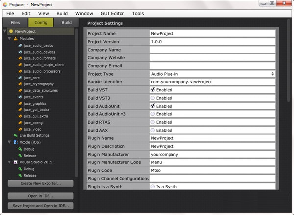
Task: Click the project tree vertical scrollbar
Action: 76,103
